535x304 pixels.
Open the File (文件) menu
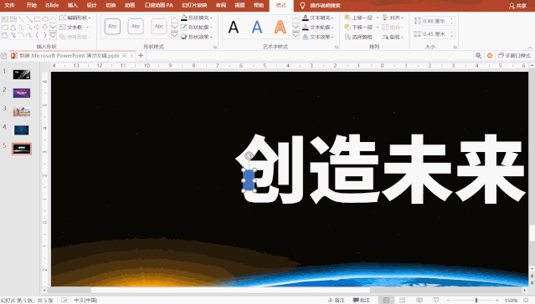tap(9, 5)
